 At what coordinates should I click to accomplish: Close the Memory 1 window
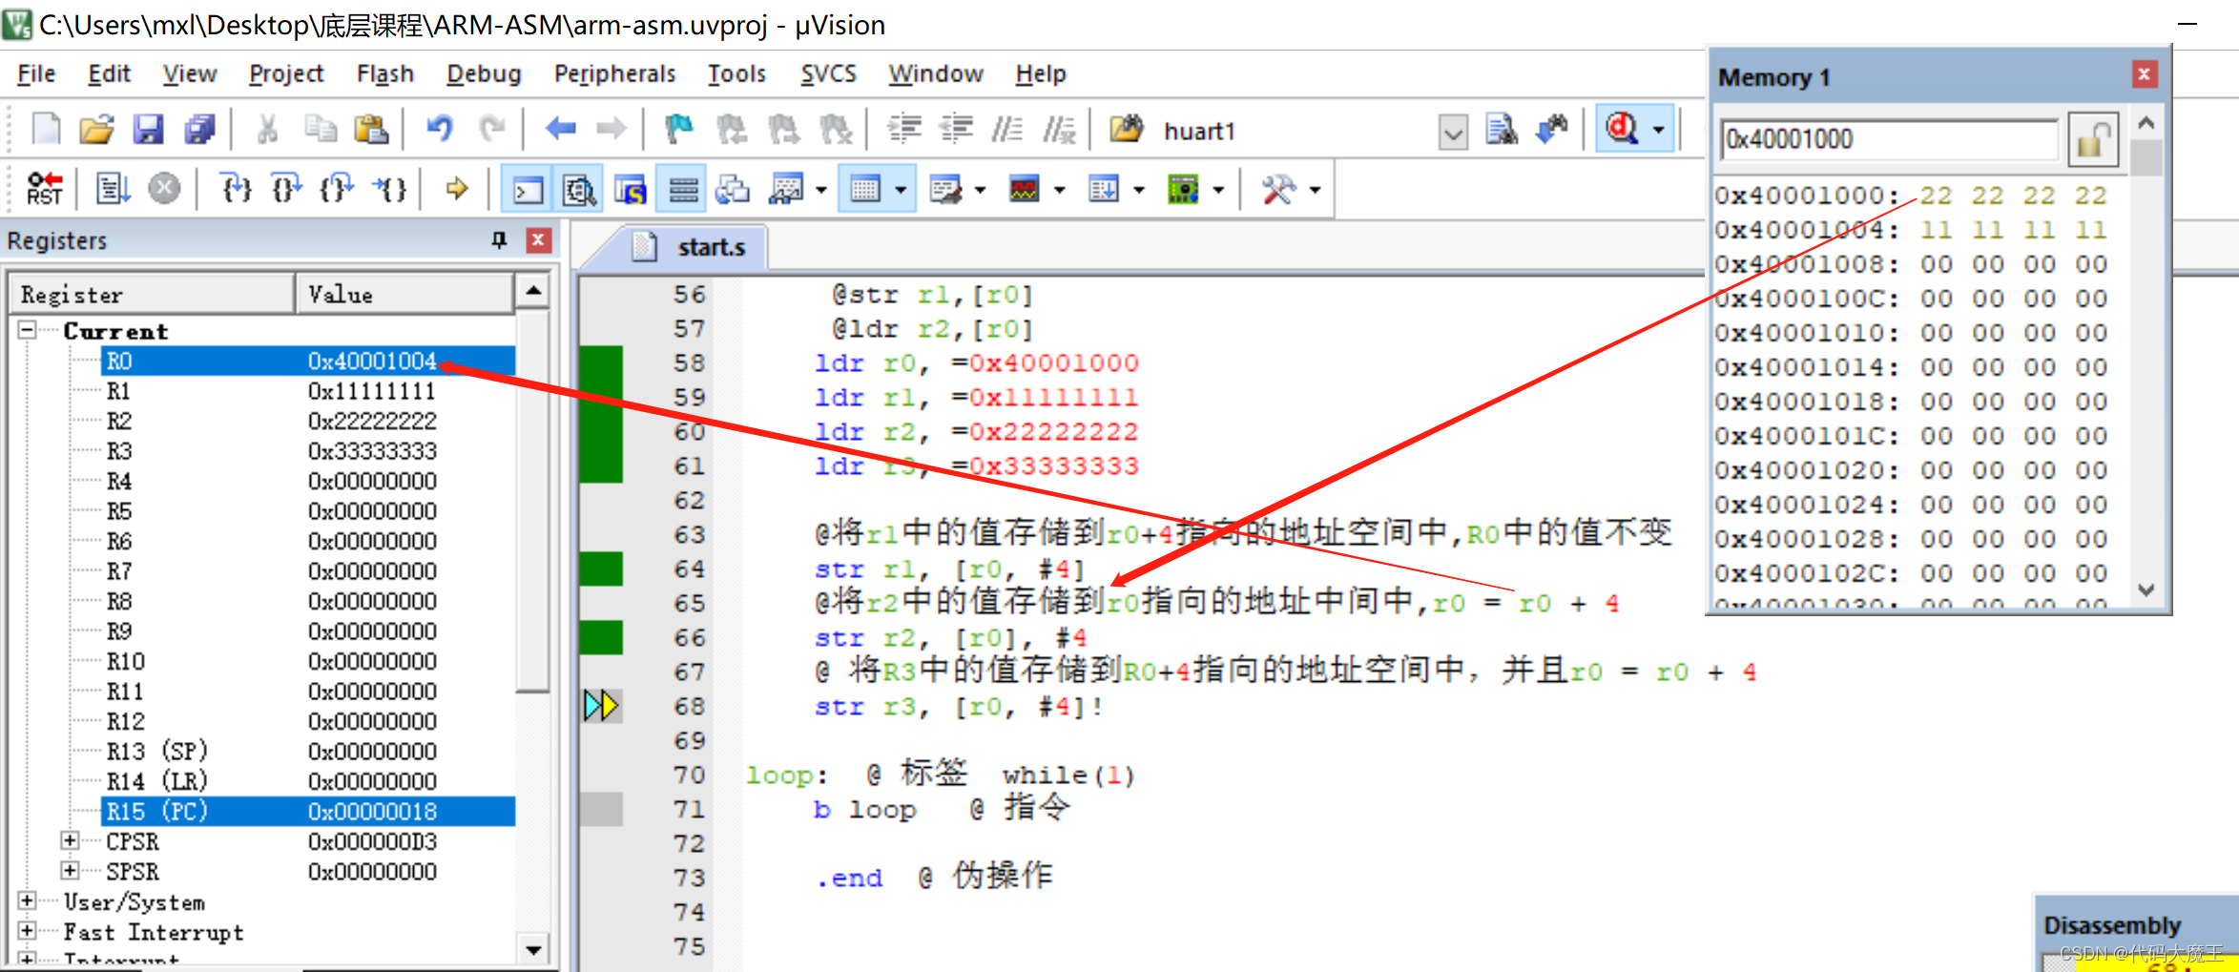tap(2144, 74)
